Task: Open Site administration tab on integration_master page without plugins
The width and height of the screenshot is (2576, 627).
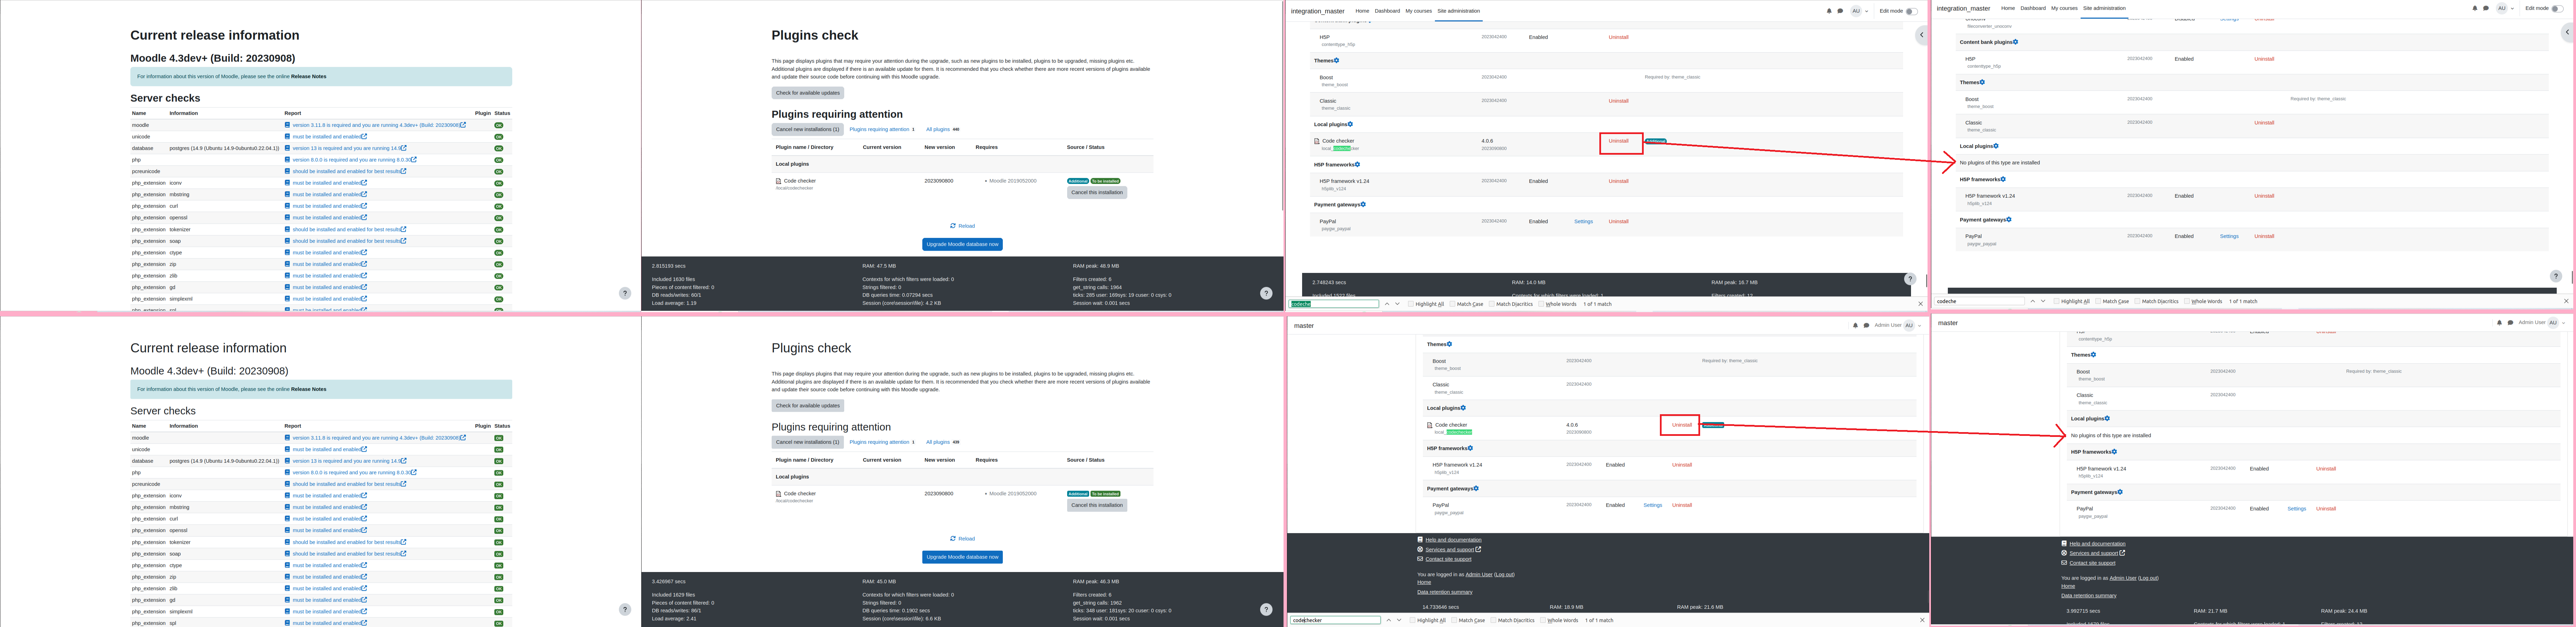Action: (x=2104, y=8)
